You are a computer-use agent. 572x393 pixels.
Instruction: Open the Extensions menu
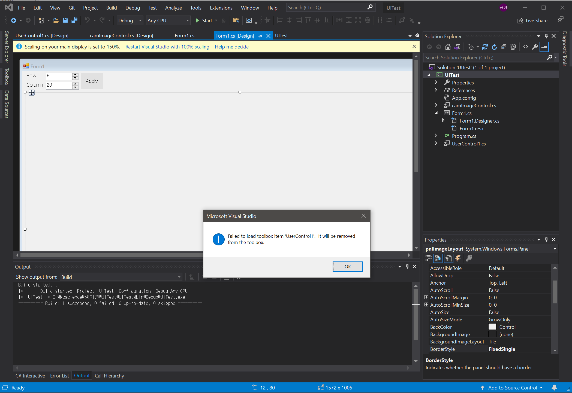coord(221,8)
